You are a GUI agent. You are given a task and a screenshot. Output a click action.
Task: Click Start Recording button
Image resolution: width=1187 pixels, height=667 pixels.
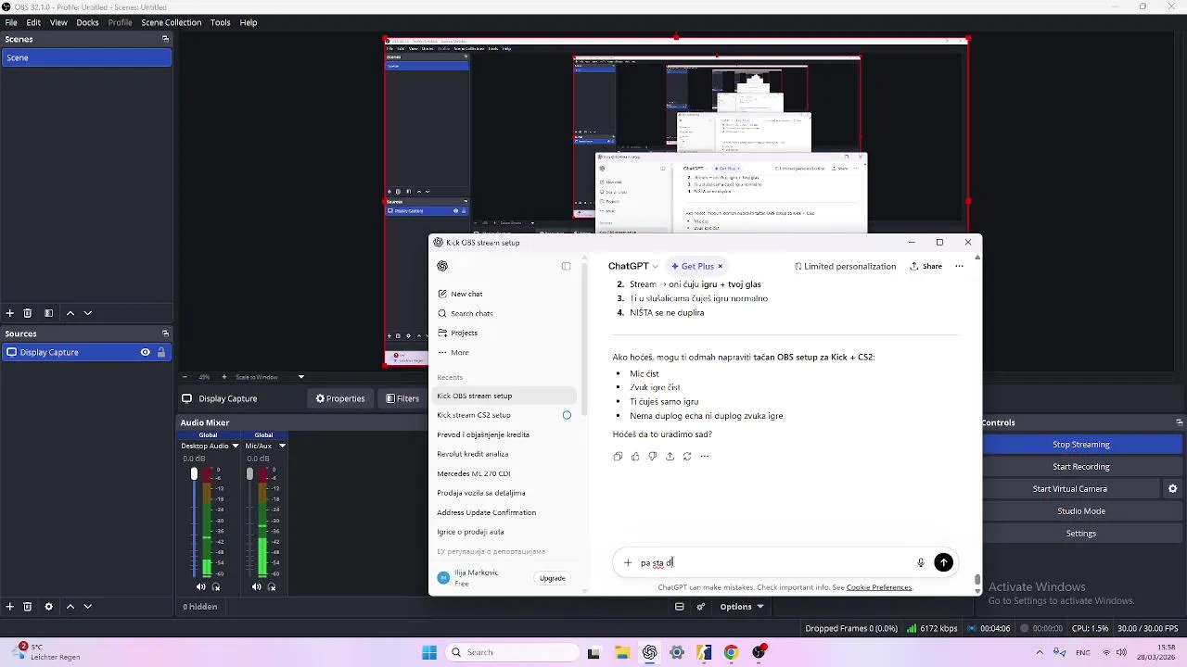tap(1080, 467)
